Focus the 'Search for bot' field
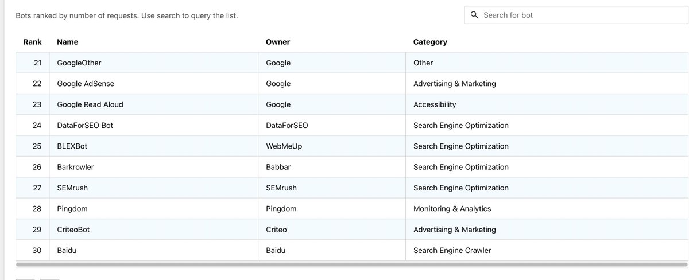 (576, 15)
